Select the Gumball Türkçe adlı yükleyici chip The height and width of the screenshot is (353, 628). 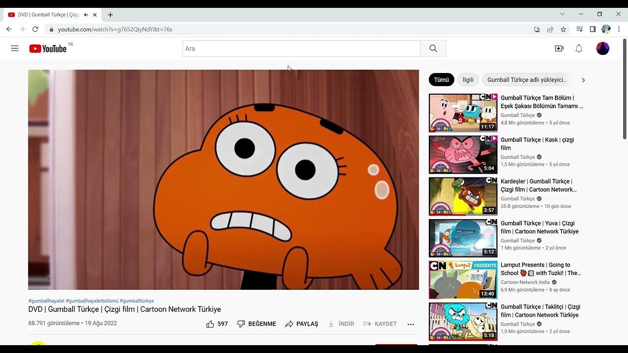point(527,80)
